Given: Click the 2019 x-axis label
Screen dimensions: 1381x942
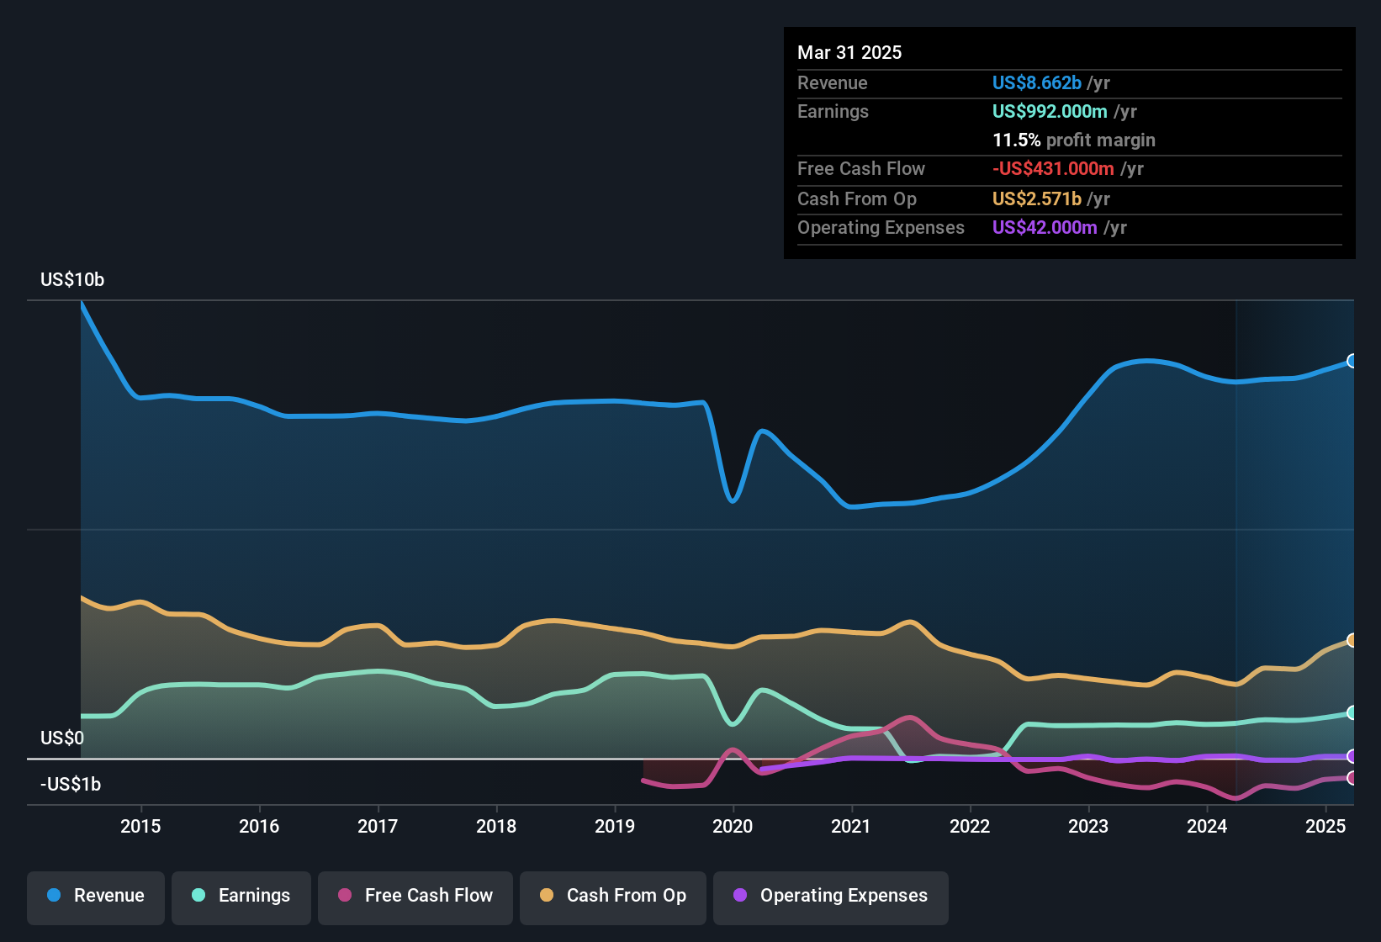Looking at the screenshot, I should pos(615,826).
